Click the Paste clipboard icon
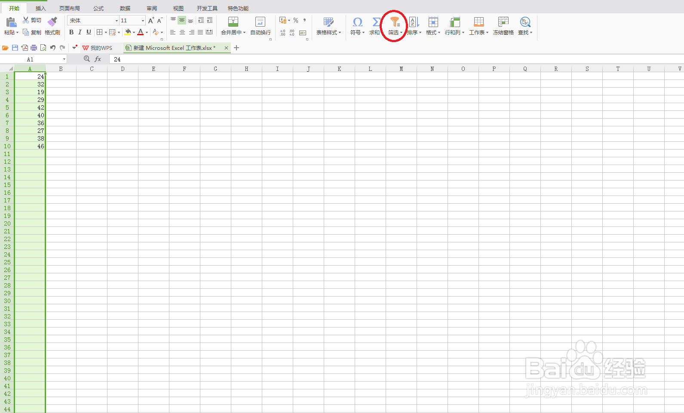The image size is (684, 413). (x=11, y=22)
